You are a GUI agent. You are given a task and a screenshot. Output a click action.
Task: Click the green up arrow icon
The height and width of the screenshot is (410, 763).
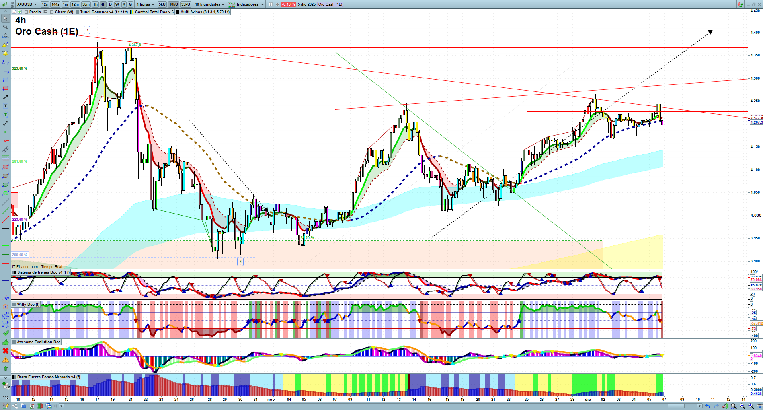pos(6,368)
